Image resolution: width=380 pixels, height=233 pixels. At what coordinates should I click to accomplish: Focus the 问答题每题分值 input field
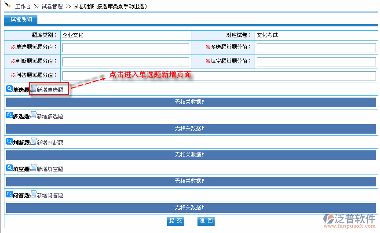(219, 76)
